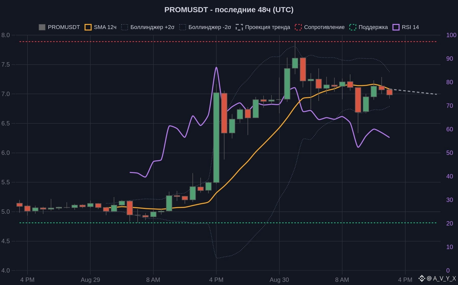The image size is (458, 285).
Task: Click the green dotted support line
Action: tap(228, 223)
